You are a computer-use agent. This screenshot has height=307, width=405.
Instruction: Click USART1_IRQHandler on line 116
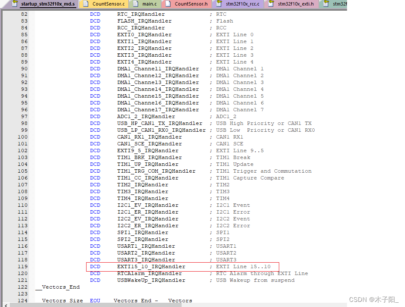[146, 246]
